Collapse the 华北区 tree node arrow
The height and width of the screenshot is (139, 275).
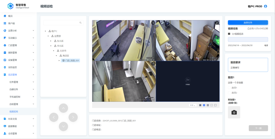tap(51, 46)
